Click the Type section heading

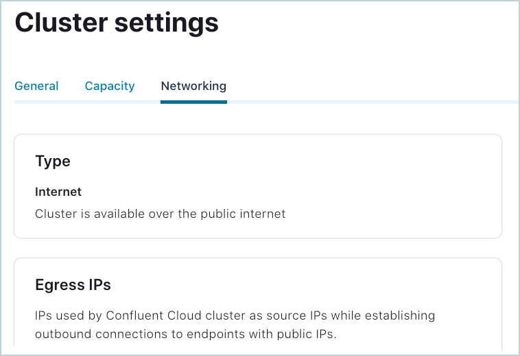pyautogui.click(x=53, y=162)
